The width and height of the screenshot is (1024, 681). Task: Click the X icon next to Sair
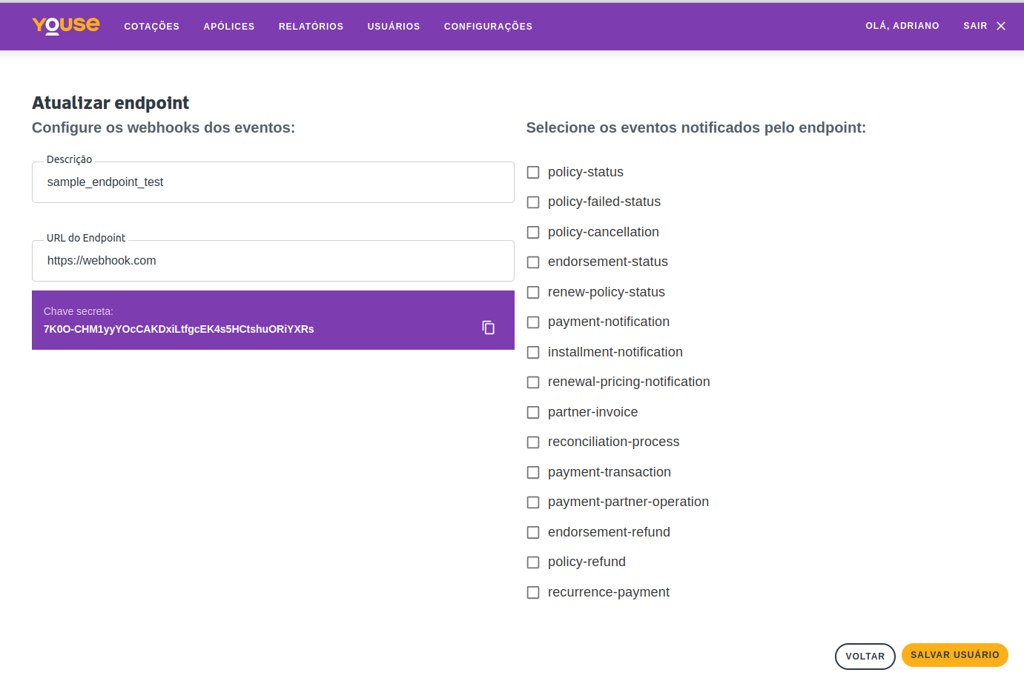(x=1001, y=26)
